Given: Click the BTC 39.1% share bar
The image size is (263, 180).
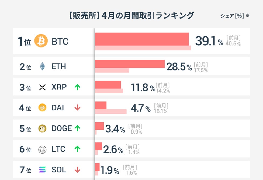Looking at the screenshot, I should point(142,39).
